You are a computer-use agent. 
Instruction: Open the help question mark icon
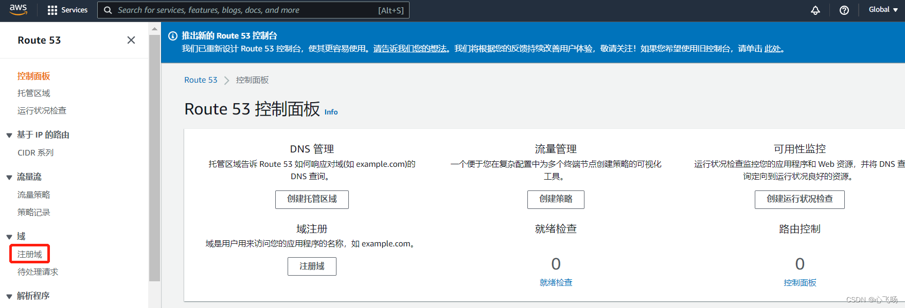844,10
